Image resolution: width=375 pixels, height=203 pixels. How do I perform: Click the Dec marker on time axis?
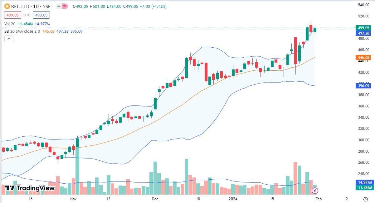coord(155,199)
